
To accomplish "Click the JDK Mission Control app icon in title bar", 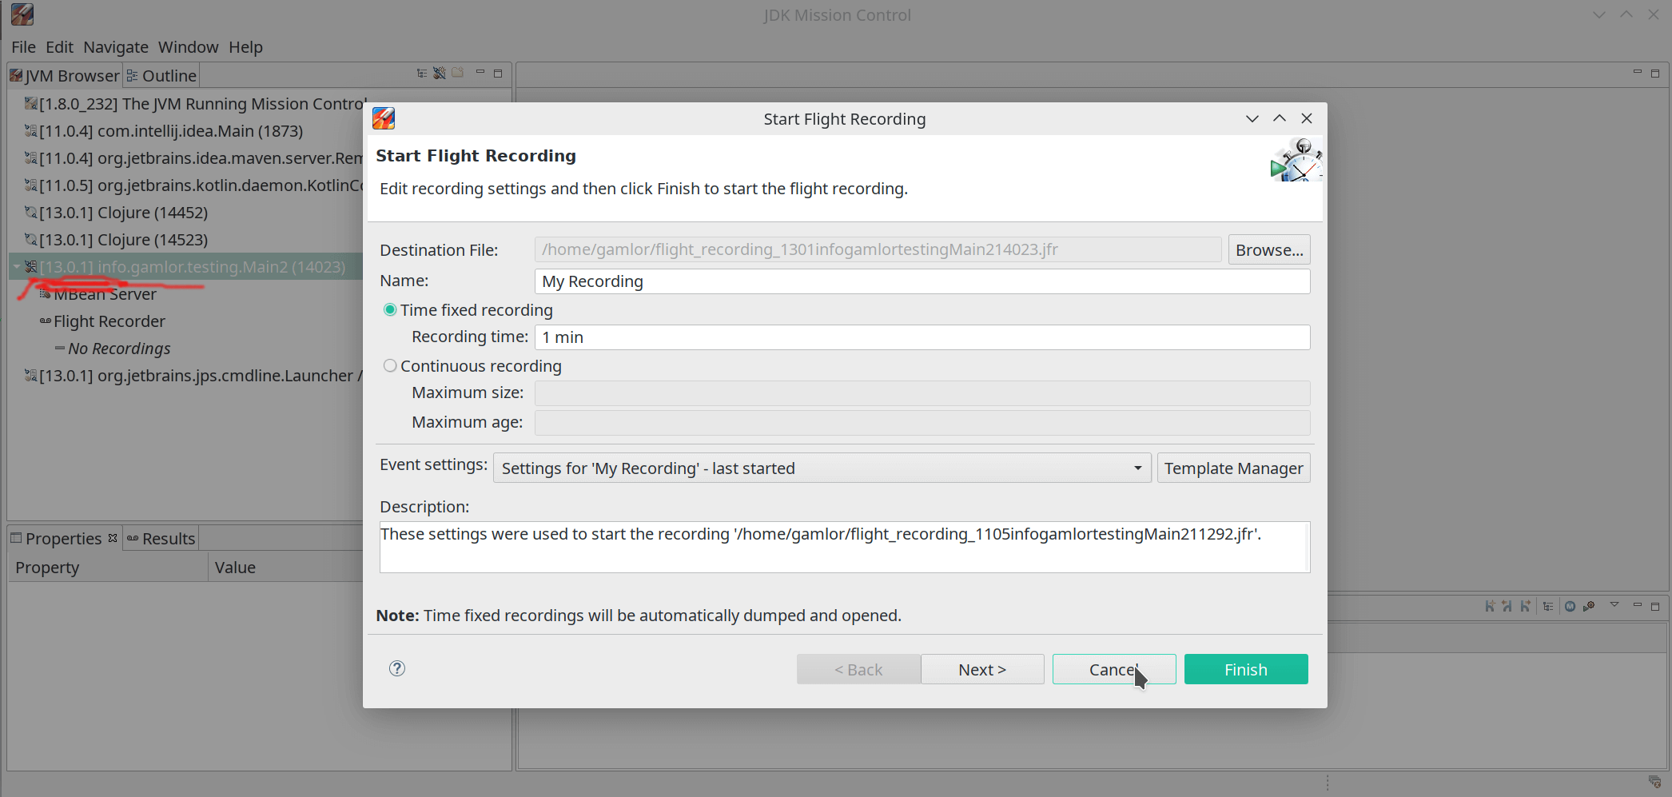I will coord(22,14).
